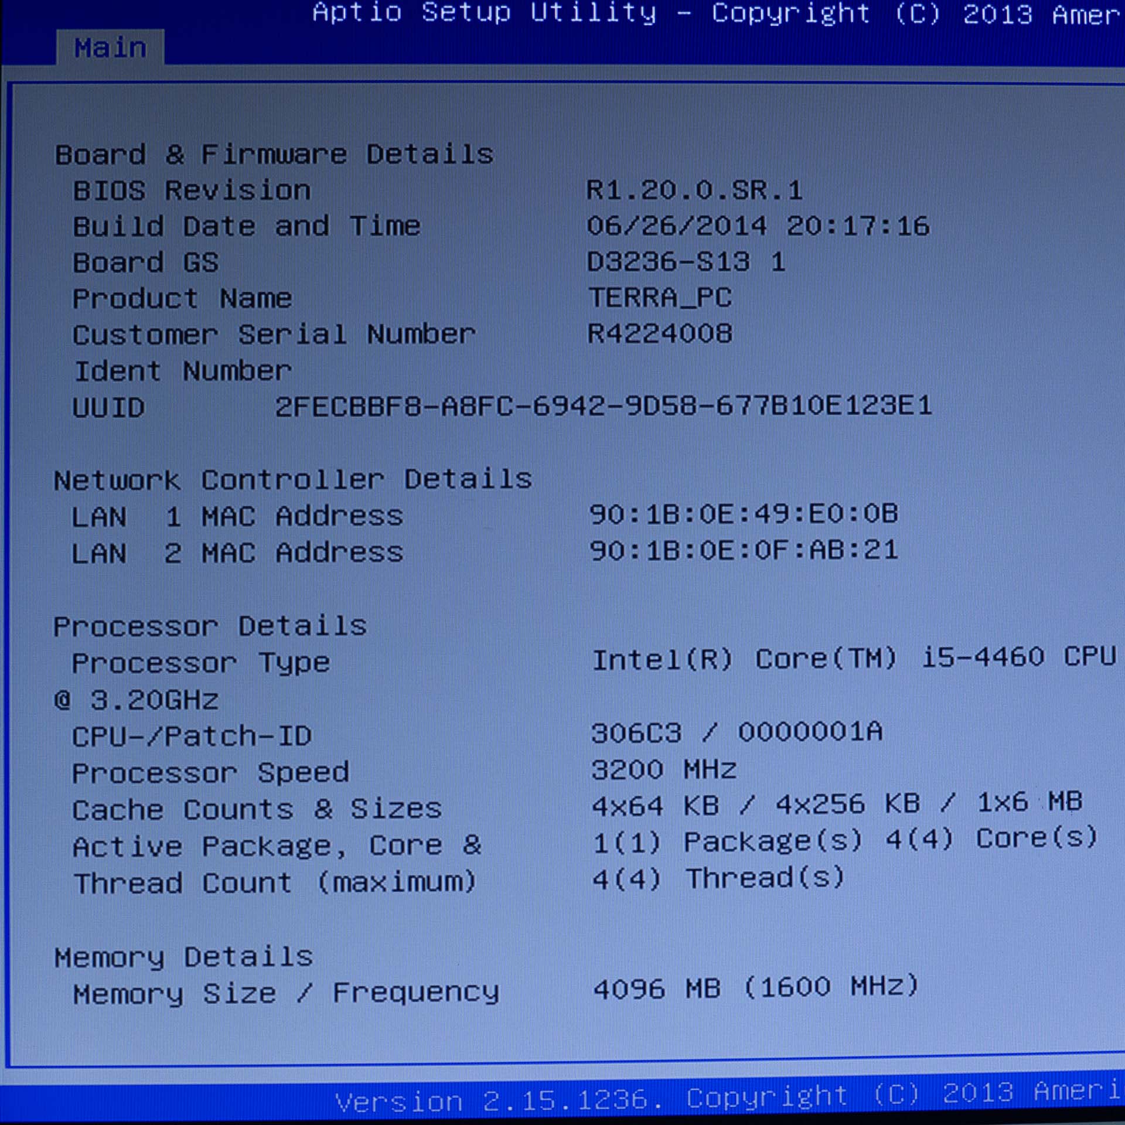Click Customer Serial Number R4224008

click(x=660, y=334)
